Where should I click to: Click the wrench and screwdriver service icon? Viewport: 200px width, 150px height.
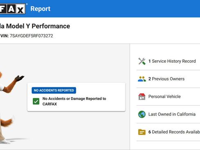point(142,61)
